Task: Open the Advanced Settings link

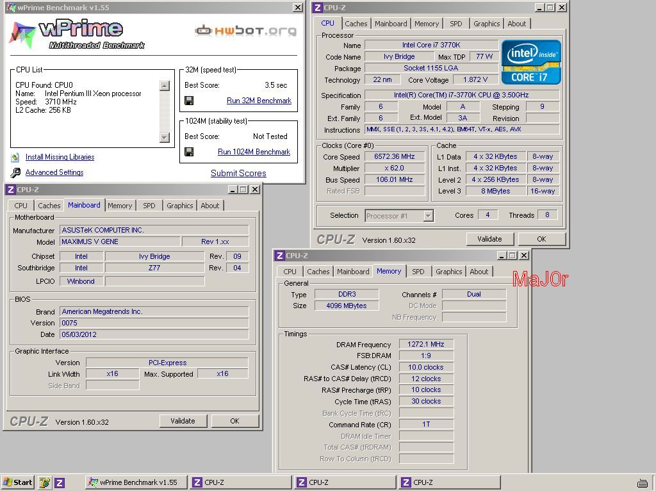Action: pos(54,172)
